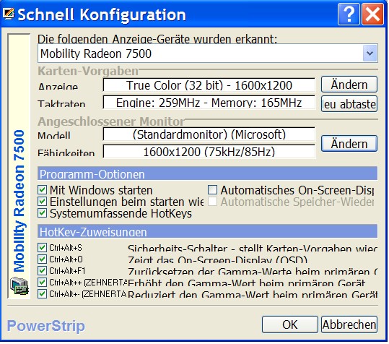Click Reduziert den Gamma-Wert description
This screenshot has width=389, height=344.
coord(253,294)
